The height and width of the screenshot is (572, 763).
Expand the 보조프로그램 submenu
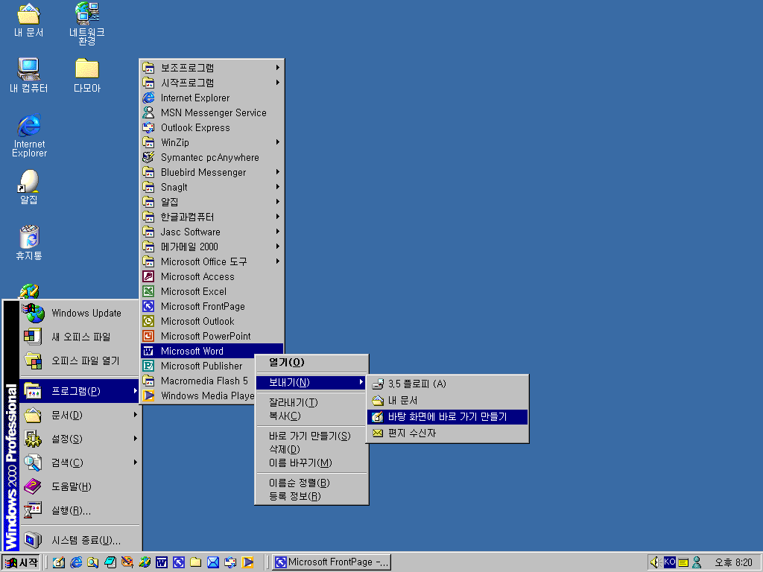point(212,68)
